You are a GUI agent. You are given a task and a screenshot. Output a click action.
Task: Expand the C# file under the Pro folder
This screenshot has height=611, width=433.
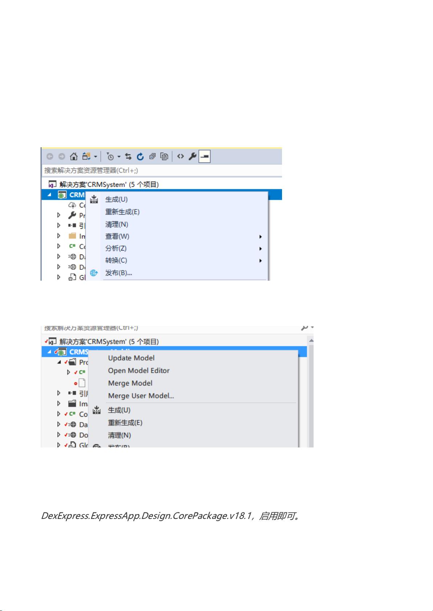[69, 372]
